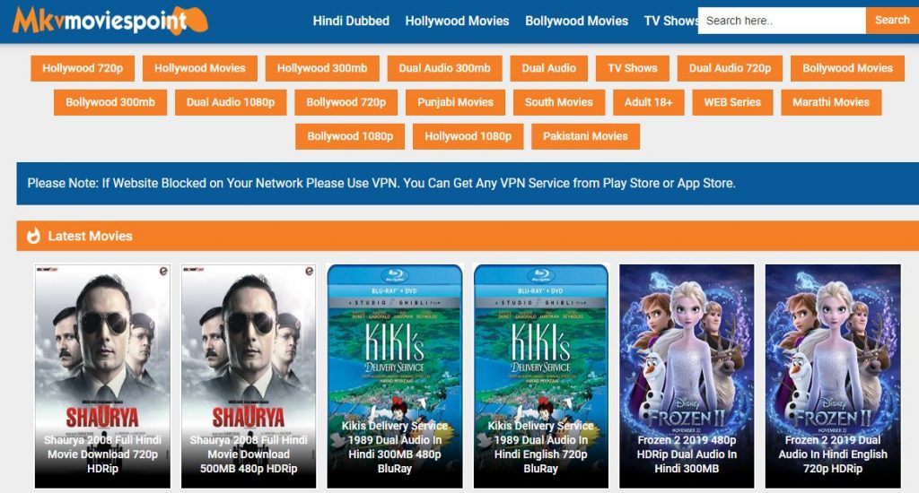Select the Pakistani Movies category
The image size is (919, 493).
coord(585,136)
